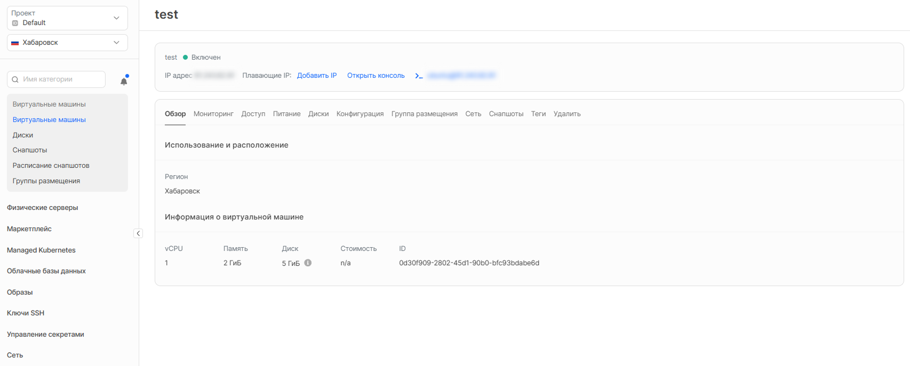
Task: Open Маркетплейс in the sidebar
Action: [x=29, y=229]
